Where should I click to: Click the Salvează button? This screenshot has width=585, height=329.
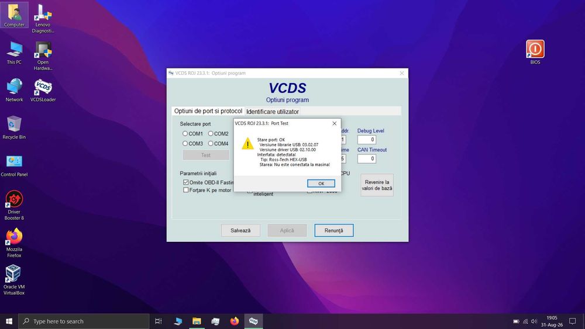(240, 230)
